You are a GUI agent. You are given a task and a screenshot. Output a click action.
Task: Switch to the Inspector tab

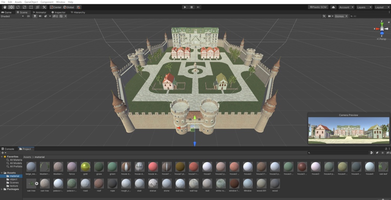[x=58, y=12]
